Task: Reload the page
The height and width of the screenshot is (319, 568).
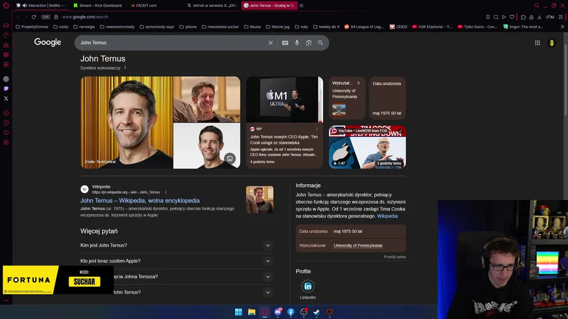Action: (x=34, y=17)
